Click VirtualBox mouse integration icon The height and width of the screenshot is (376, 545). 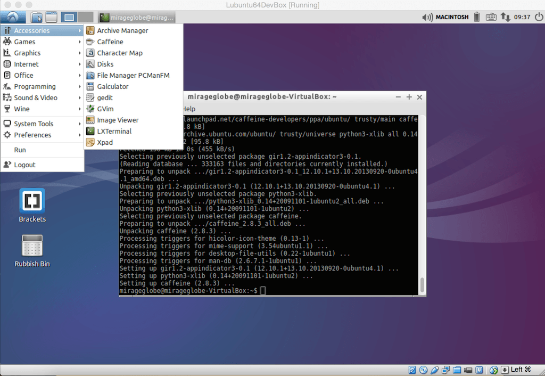pos(493,370)
